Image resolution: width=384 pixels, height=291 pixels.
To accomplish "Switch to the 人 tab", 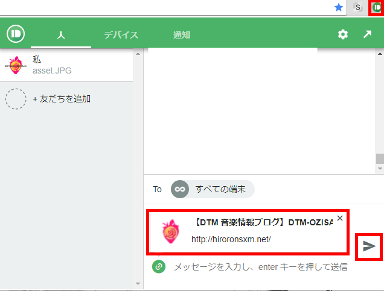I will pos(60,35).
